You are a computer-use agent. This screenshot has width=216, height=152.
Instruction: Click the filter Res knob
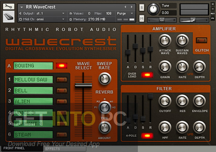coord(182,101)
